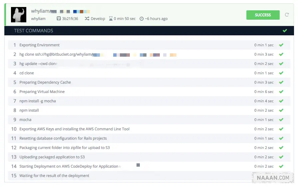The width and height of the screenshot is (298, 187).
Task: Open the mocha test step output
Action: [x=25, y=120]
